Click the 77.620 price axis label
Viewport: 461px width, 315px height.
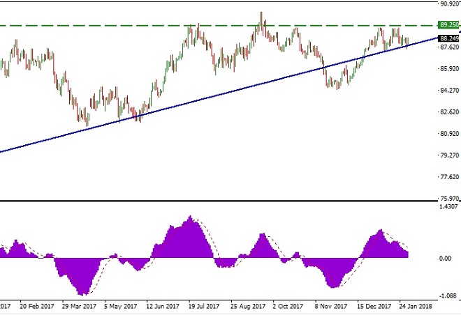click(x=449, y=176)
